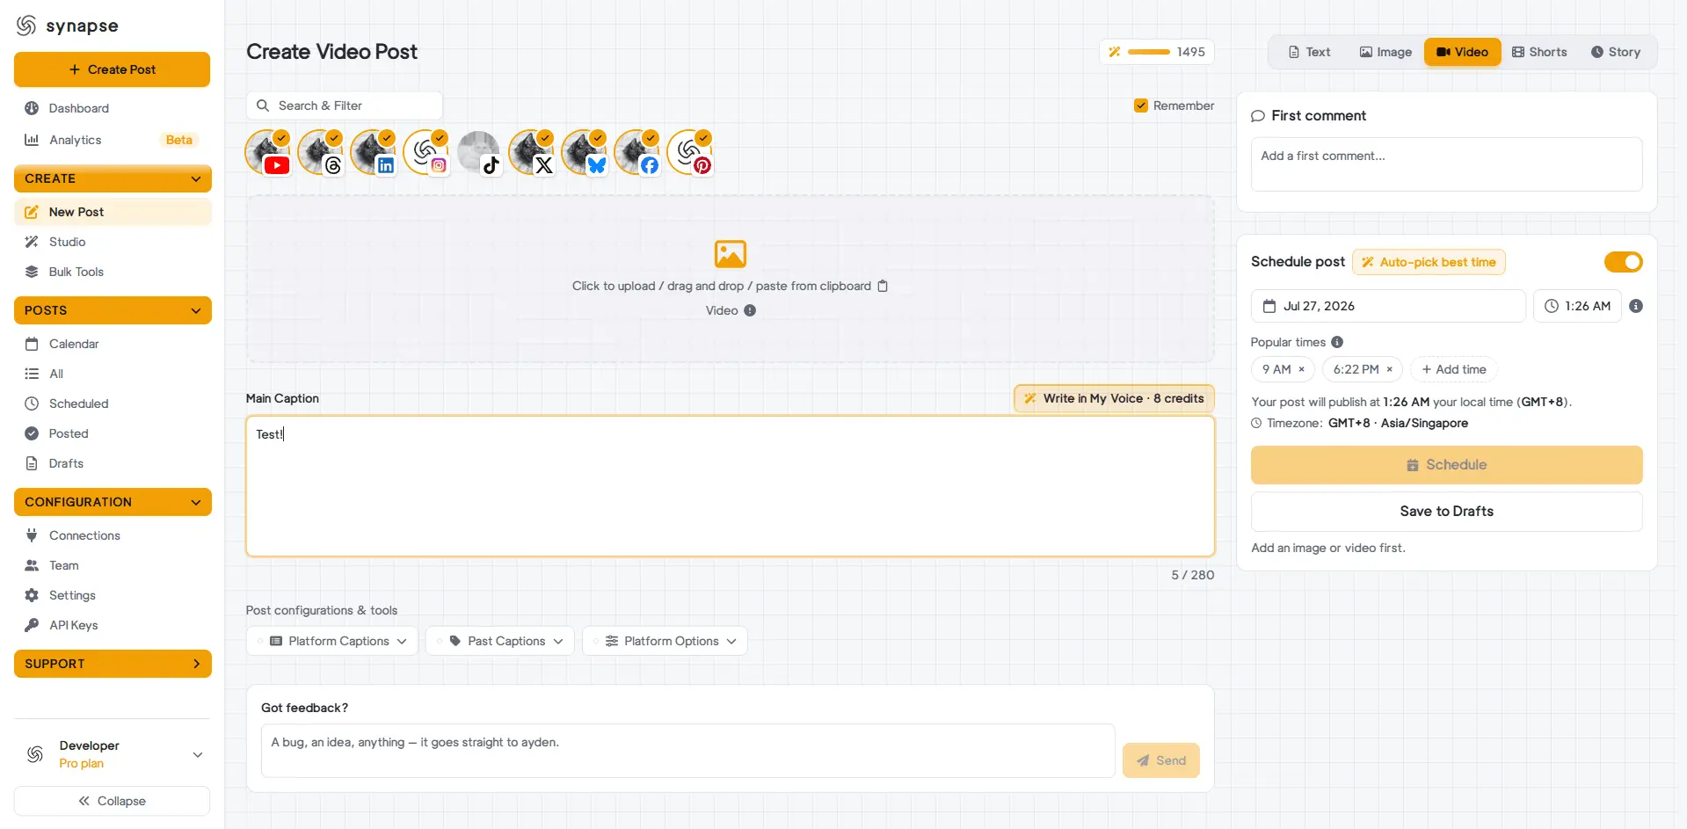The width and height of the screenshot is (1687, 829).
Task: Open New Post in the sidebar
Action: tap(113, 212)
